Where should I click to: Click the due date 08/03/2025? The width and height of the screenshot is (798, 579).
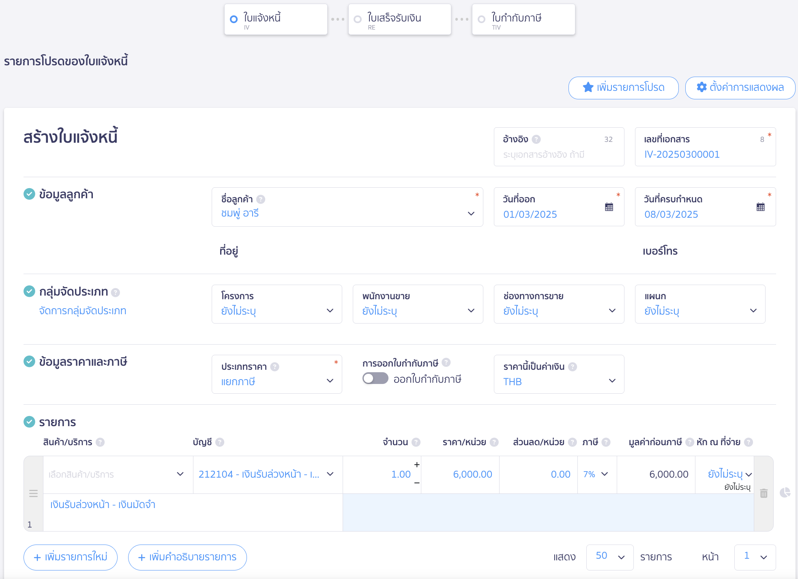(671, 214)
